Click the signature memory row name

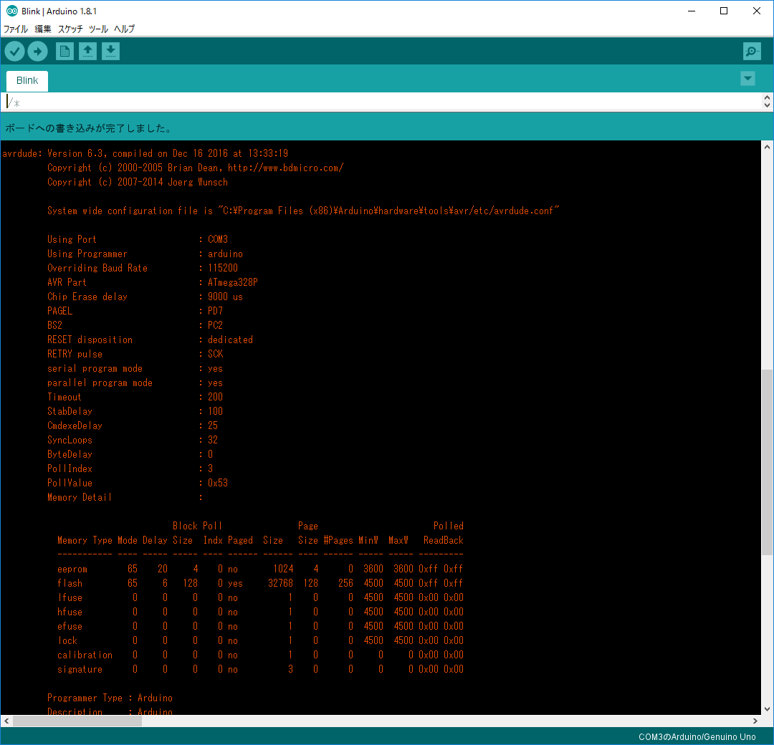80,669
